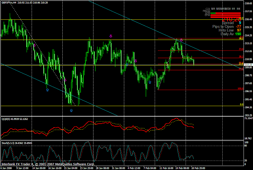Click the blue up arrow below the yellow 0.0 line

point(71,110)
